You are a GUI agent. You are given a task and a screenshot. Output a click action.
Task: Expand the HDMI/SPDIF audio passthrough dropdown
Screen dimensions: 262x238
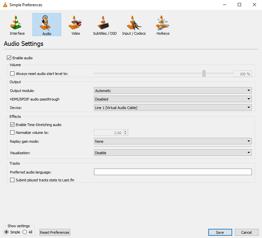248,99
